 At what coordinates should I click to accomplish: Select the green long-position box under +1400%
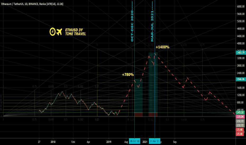(153, 83)
